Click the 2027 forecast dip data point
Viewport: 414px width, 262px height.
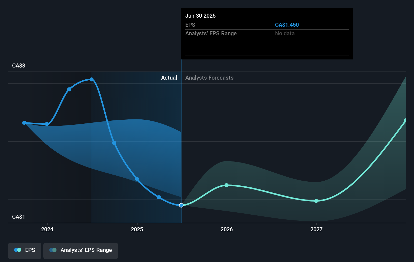[316, 201]
